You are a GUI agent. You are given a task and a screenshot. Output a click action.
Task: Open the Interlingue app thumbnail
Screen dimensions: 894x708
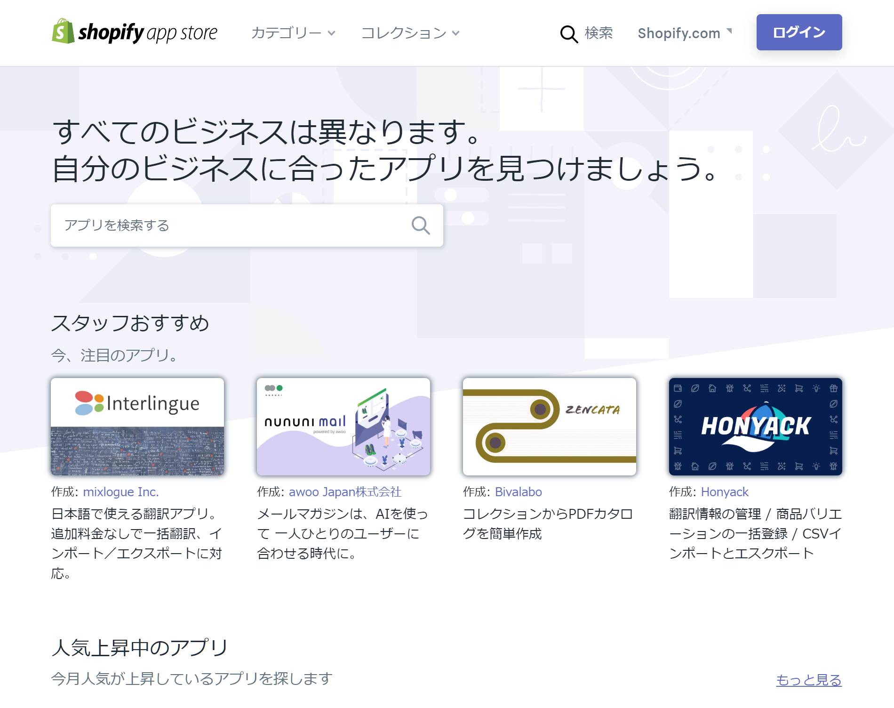(137, 426)
